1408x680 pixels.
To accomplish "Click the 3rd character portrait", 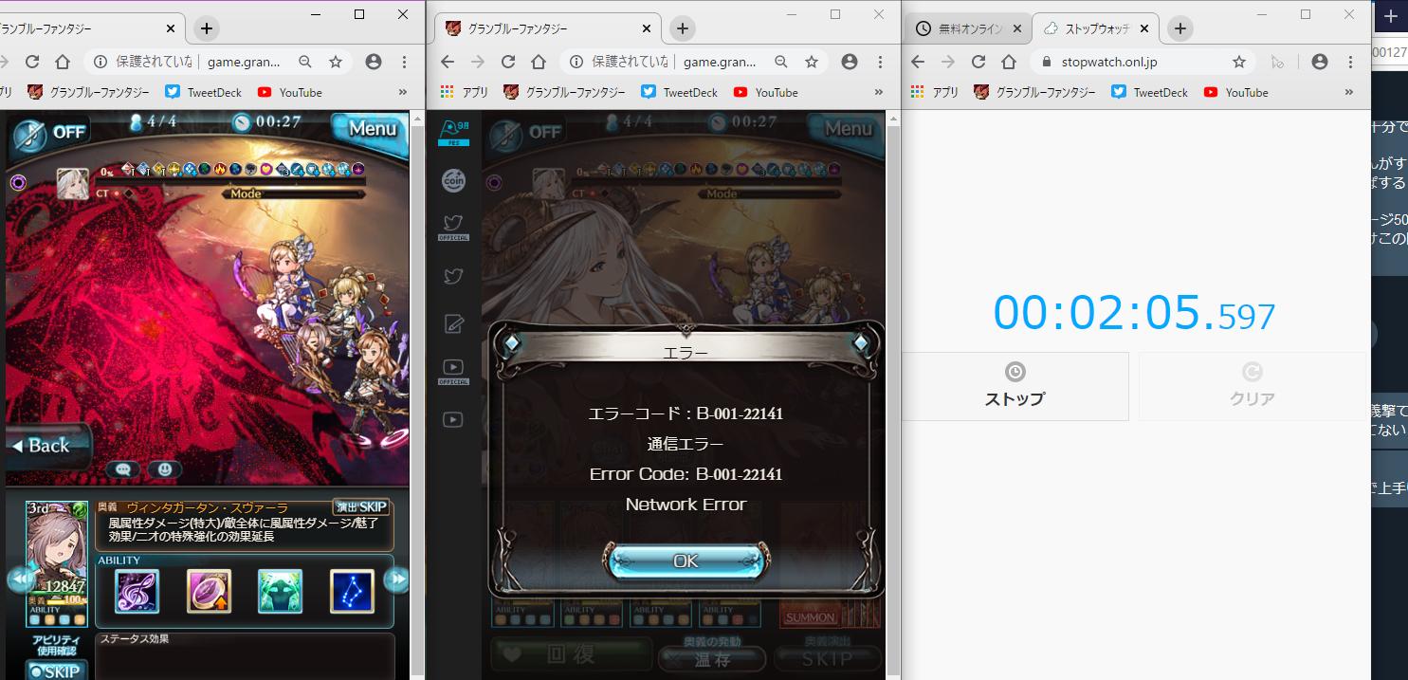I will click(x=57, y=563).
